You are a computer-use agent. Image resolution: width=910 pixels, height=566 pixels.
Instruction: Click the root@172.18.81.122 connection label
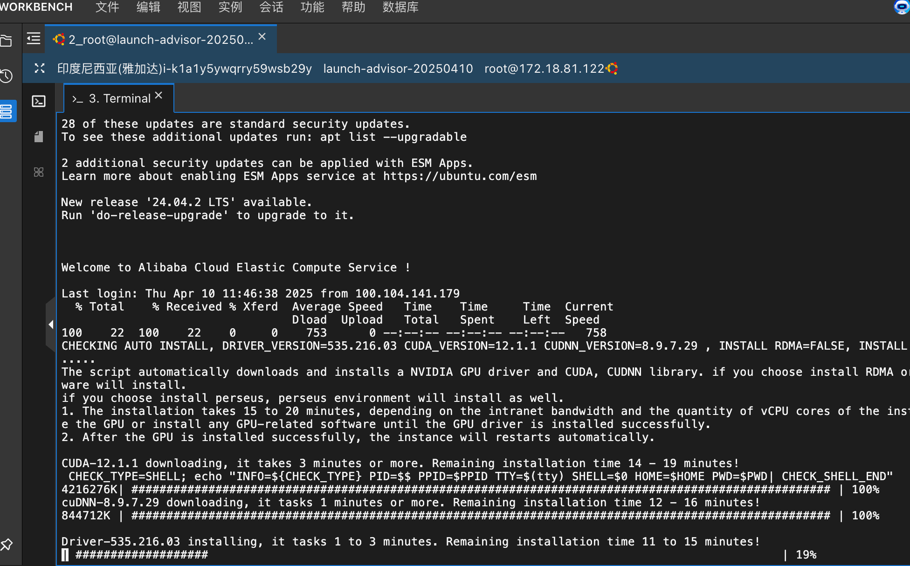[x=544, y=69]
